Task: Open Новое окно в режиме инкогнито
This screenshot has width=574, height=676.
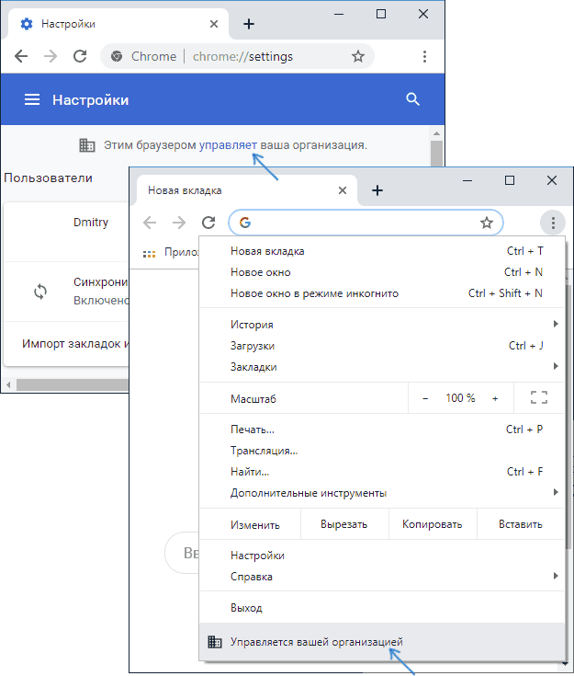Action: [x=382, y=293]
